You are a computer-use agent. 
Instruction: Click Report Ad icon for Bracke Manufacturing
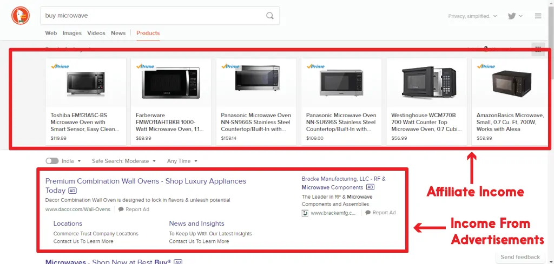click(368, 213)
